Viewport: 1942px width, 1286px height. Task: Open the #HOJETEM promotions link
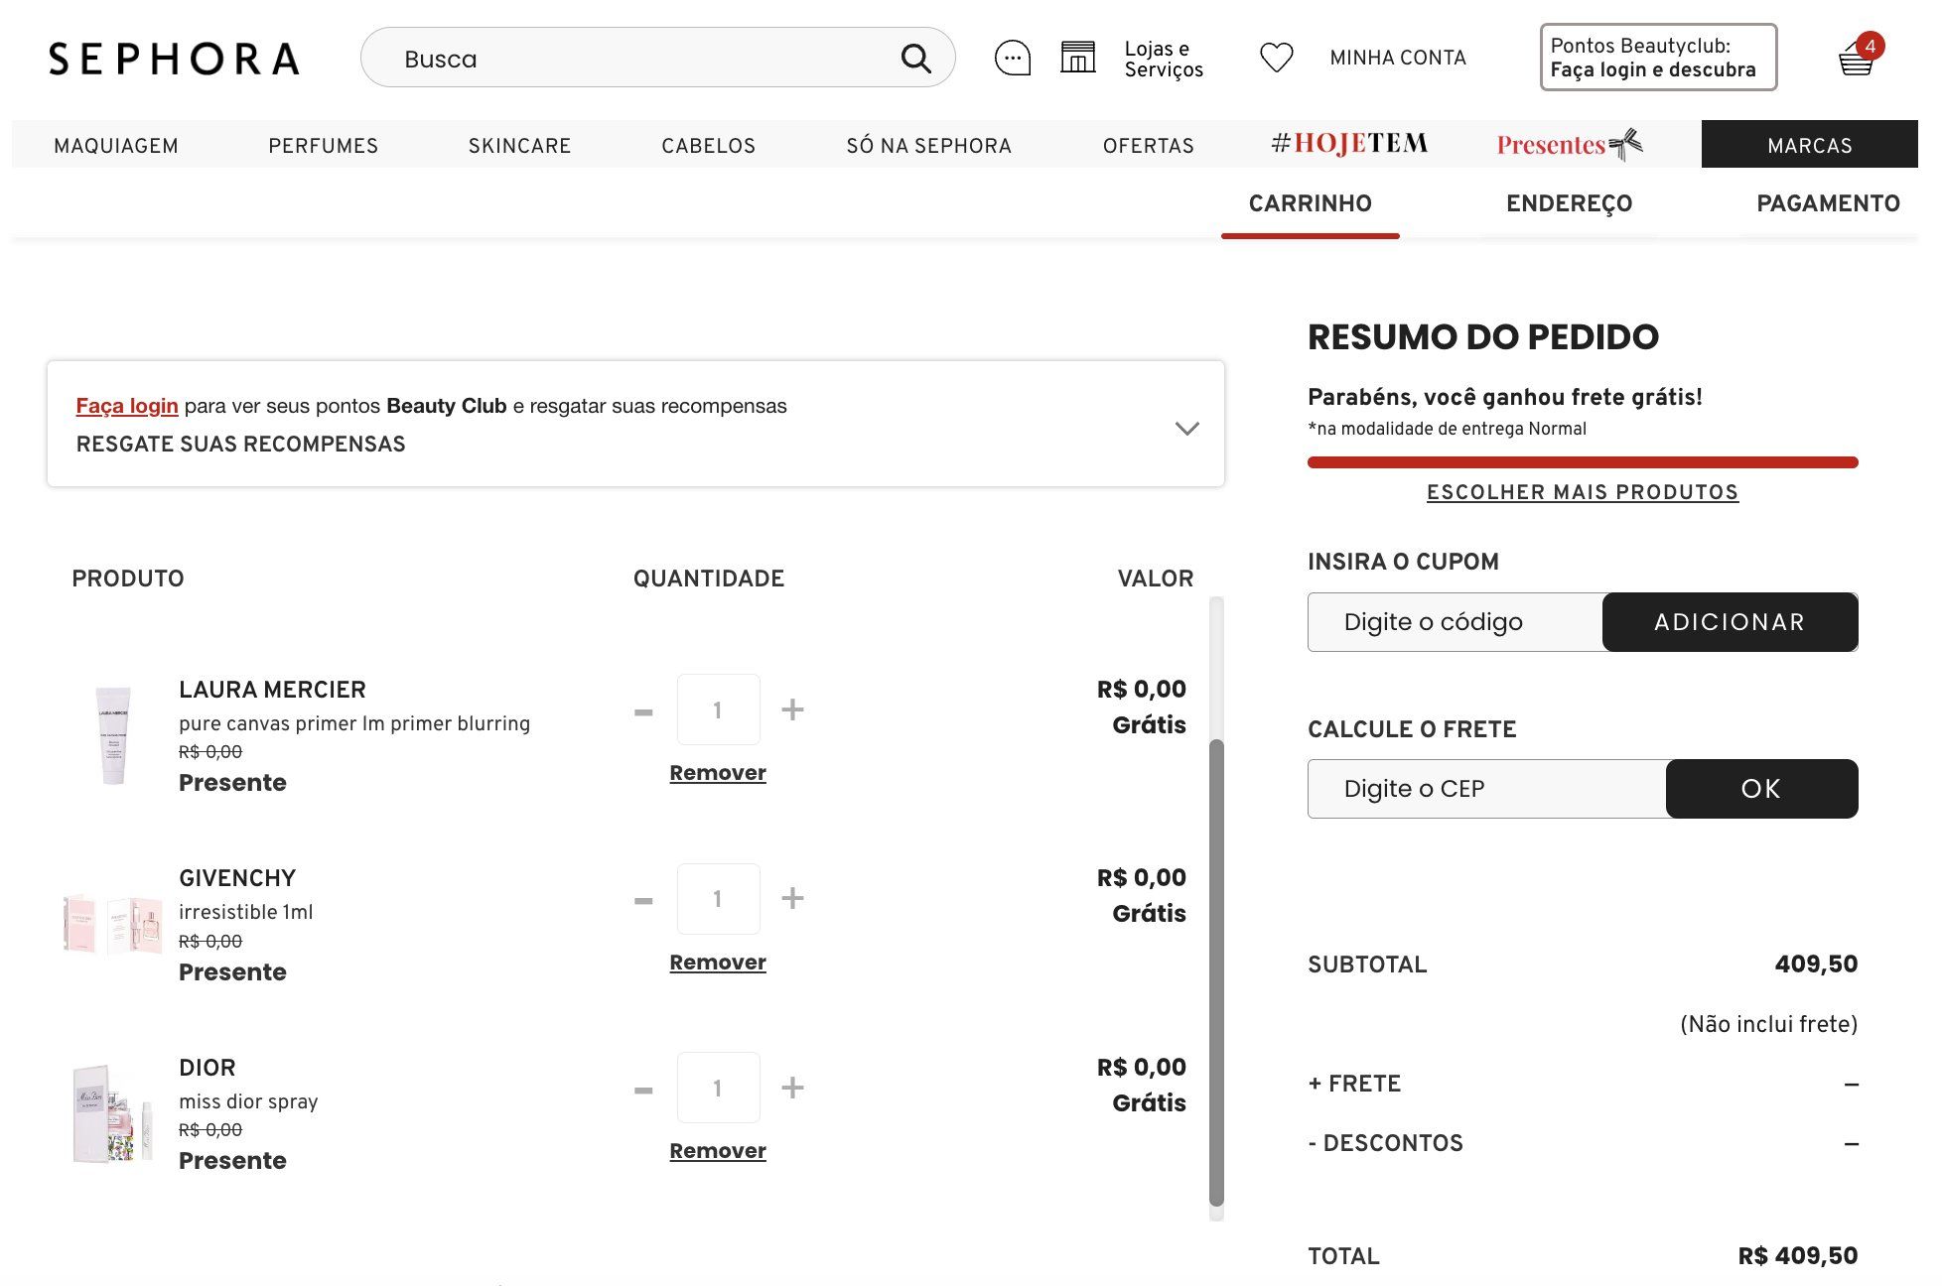1349,144
